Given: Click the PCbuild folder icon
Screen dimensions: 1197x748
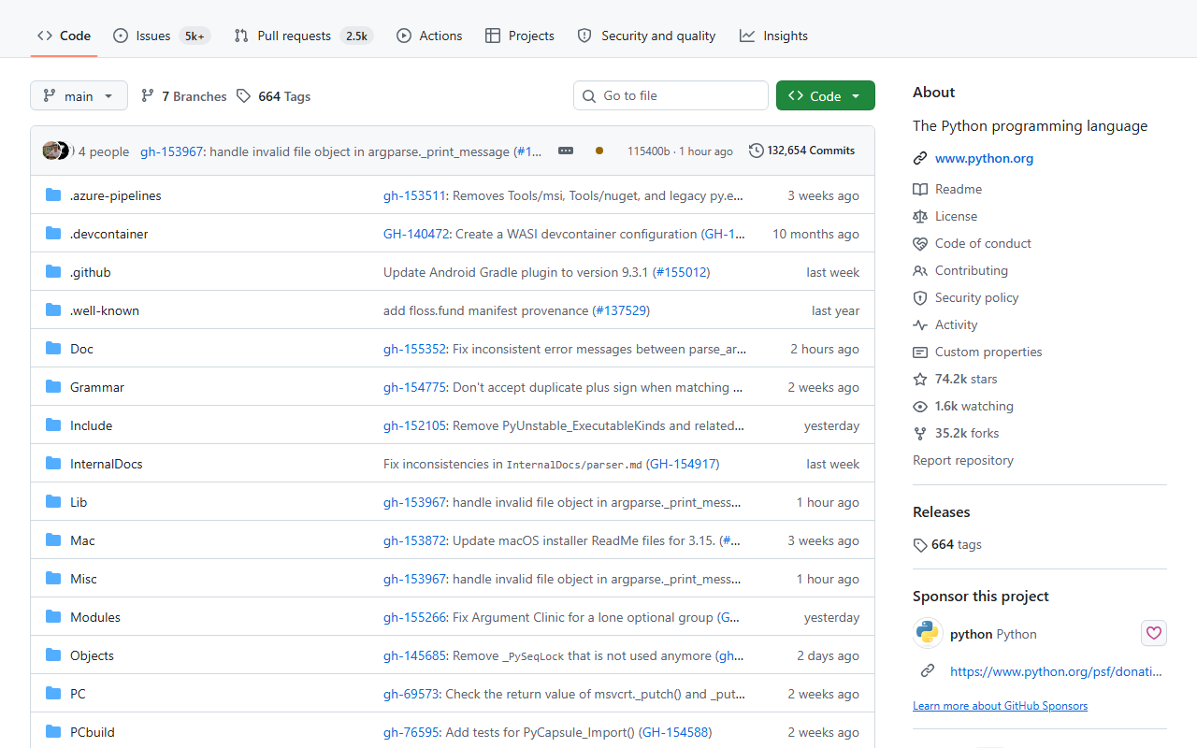Looking at the screenshot, I should pyautogui.click(x=53, y=732).
